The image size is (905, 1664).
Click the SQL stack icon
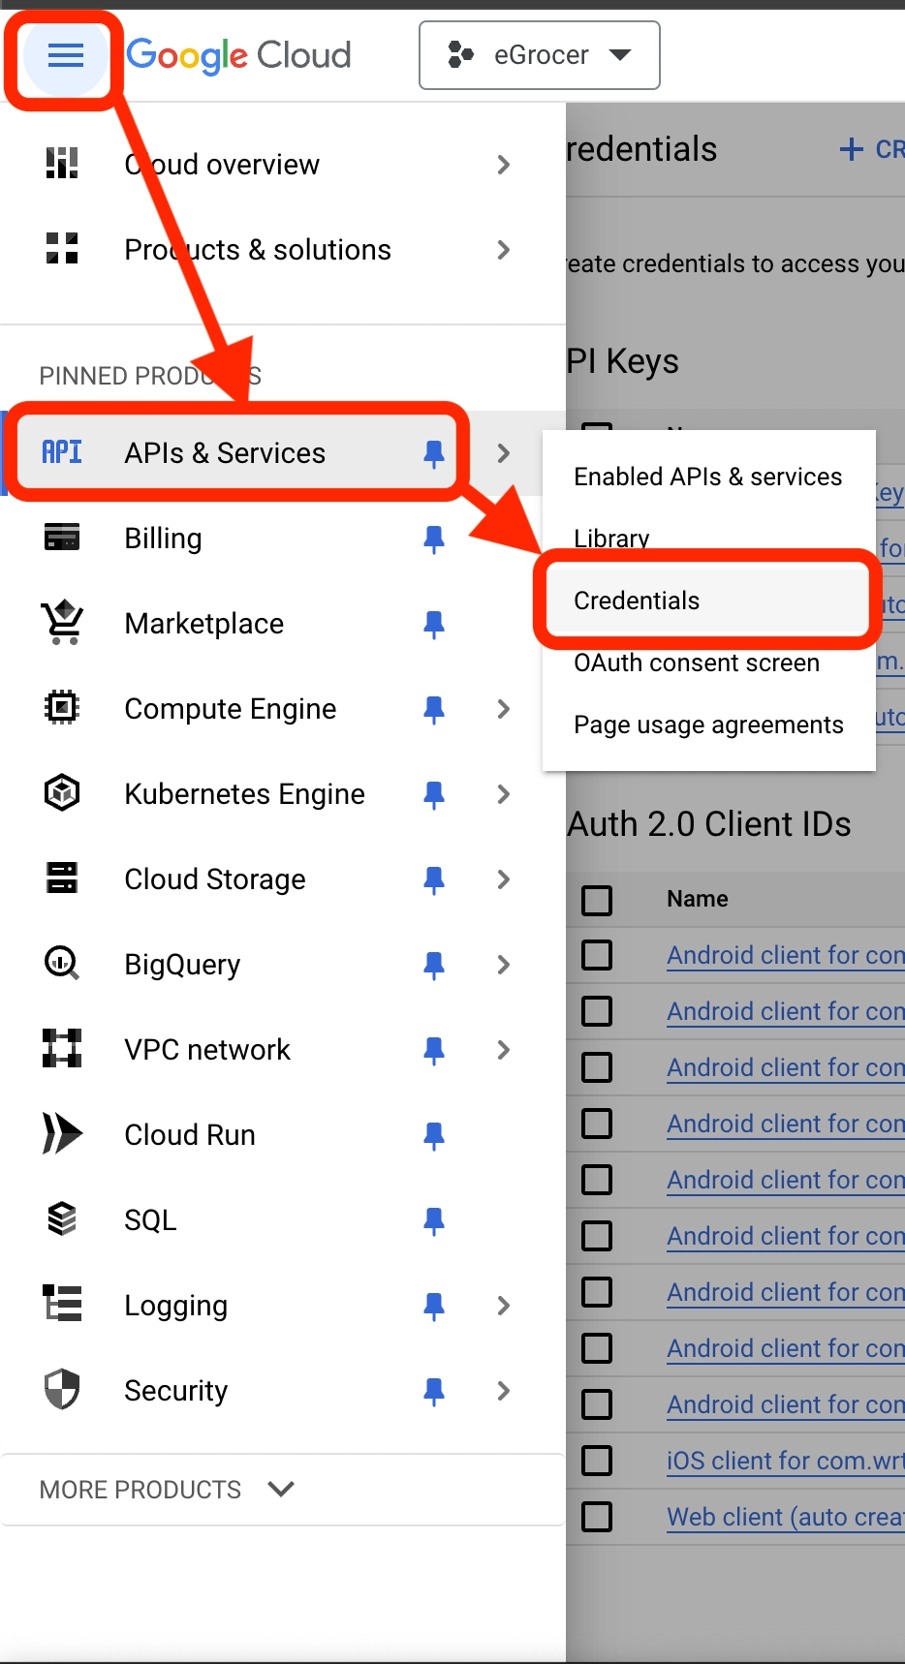pyautogui.click(x=62, y=1219)
